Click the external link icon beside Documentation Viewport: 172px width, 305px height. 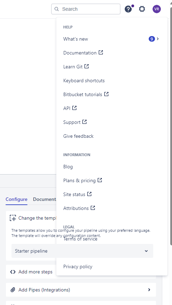tap(101, 52)
